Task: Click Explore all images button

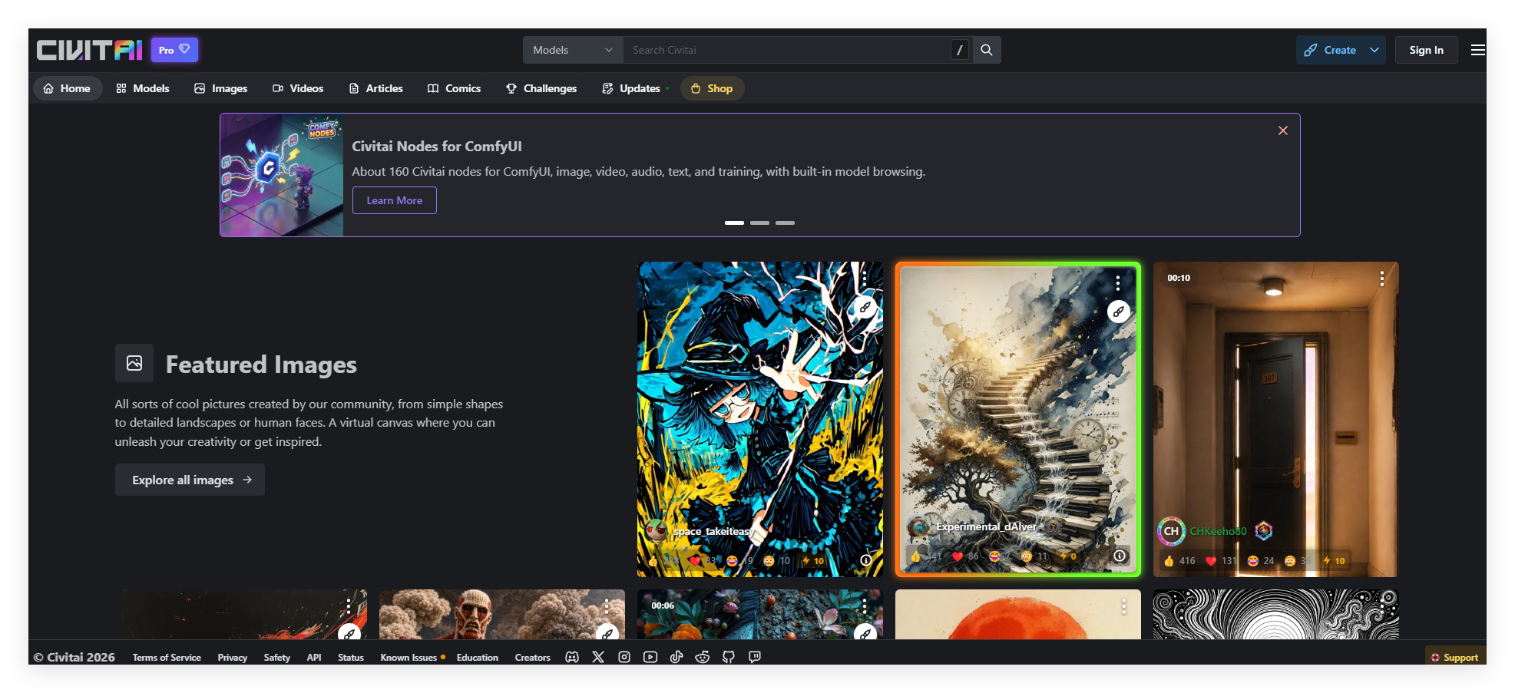Action: point(190,480)
